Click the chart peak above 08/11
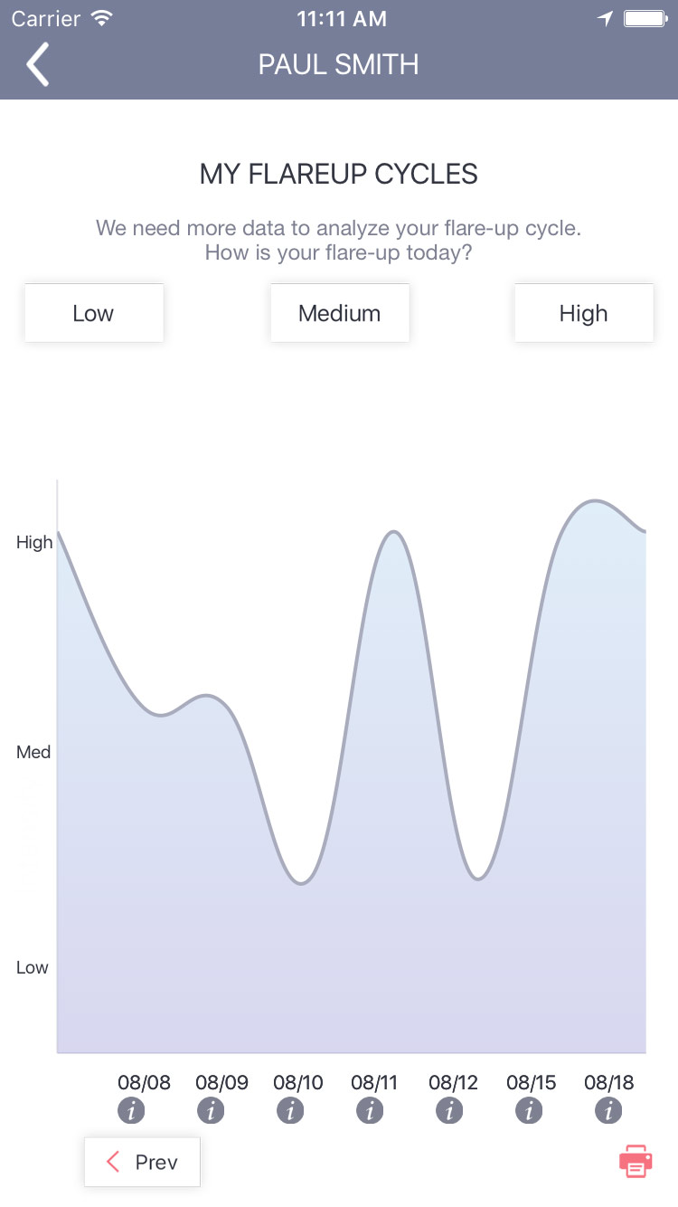This screenshot has height=1207, width=678. click(x=392, y=532)
